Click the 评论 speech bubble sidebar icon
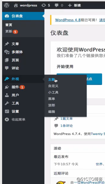 point(7,68)
